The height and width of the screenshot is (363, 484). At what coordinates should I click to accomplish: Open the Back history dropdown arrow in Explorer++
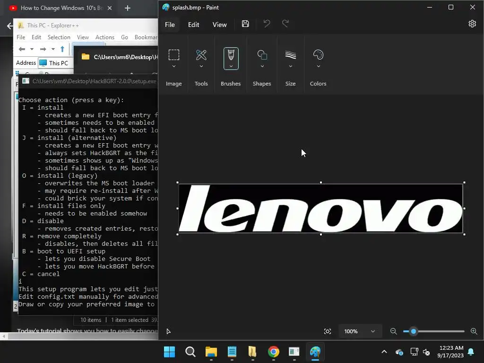pos(32,49)
